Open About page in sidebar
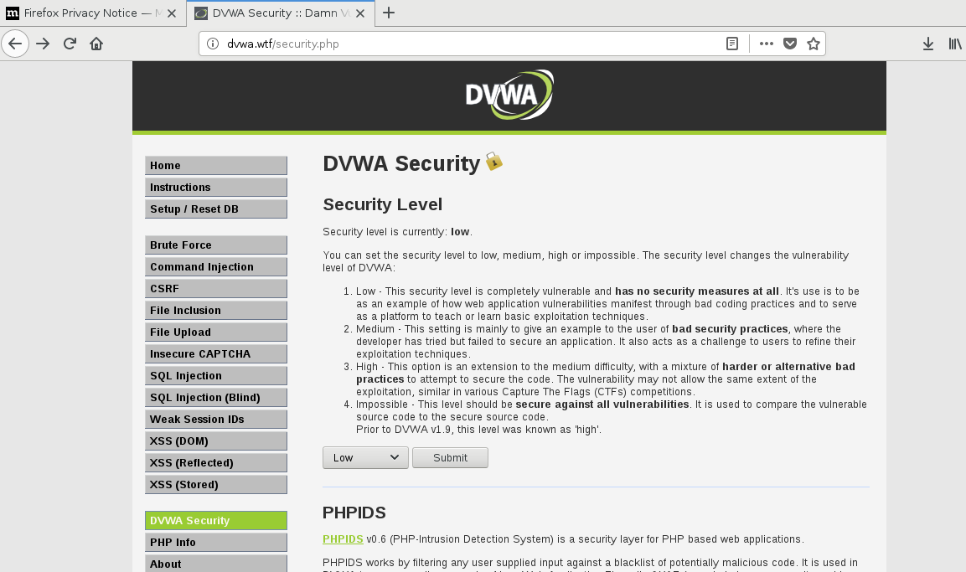966x572 pixels. (x=216, y=564)
